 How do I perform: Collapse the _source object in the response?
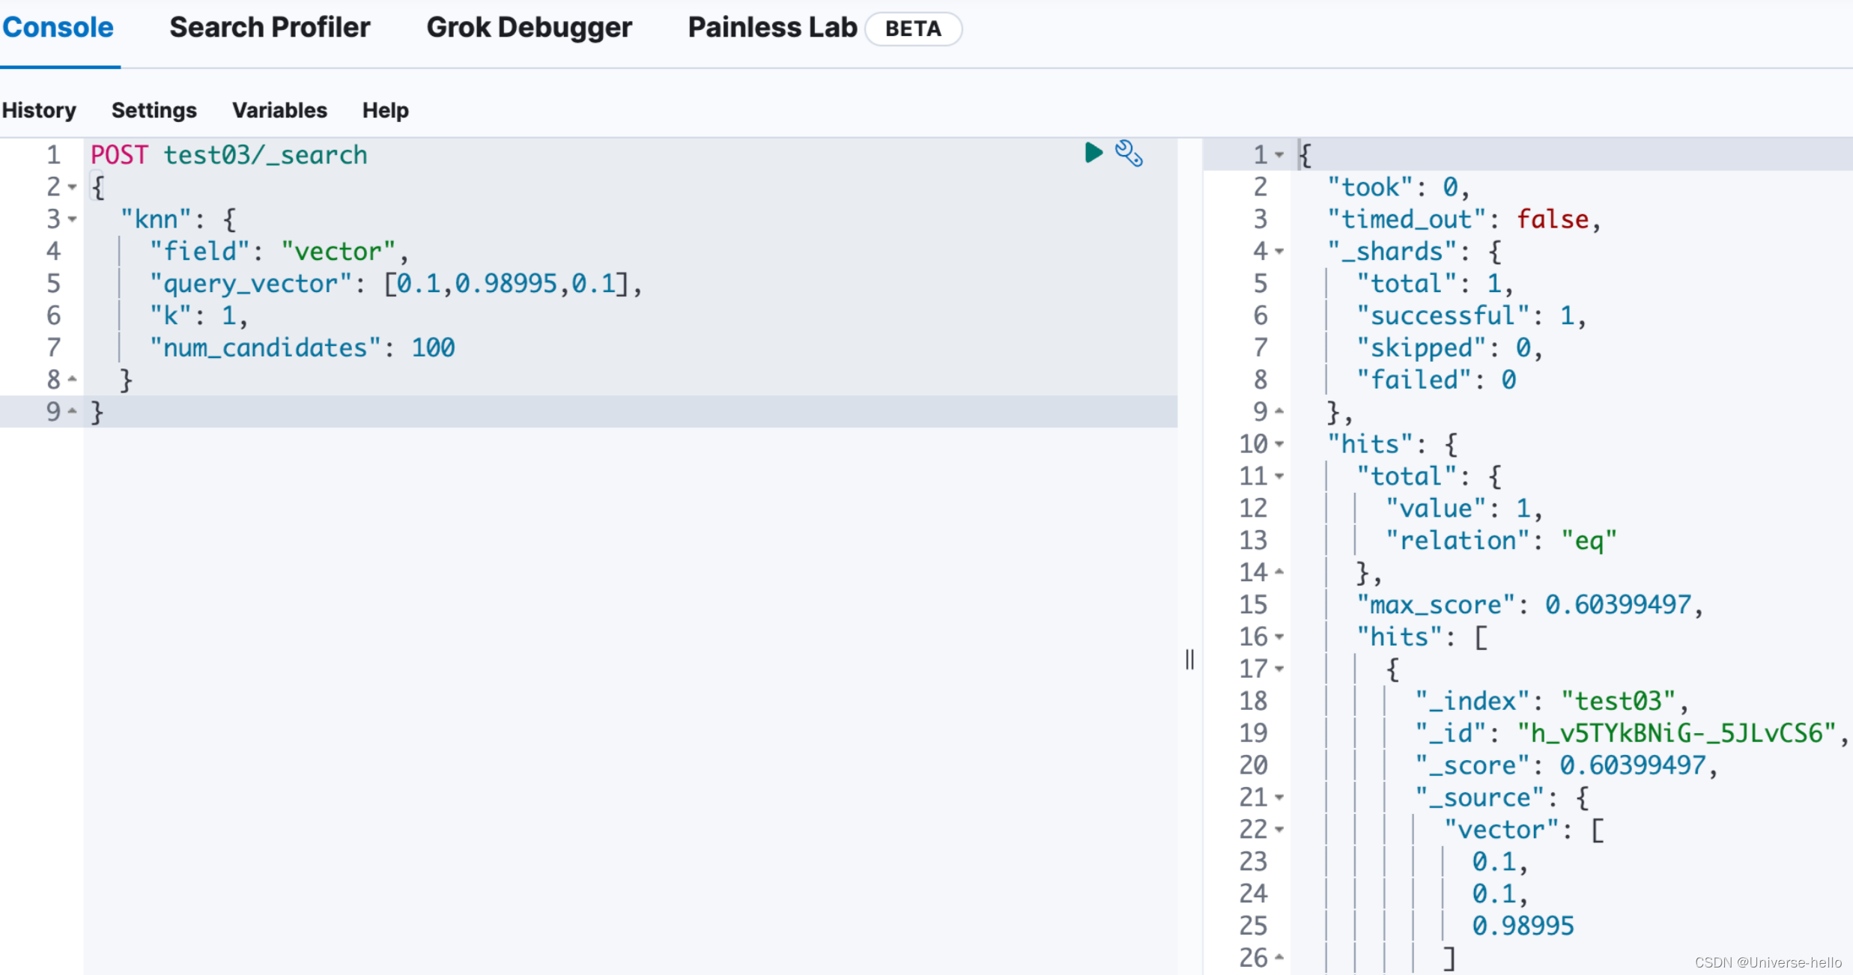pos(1281,797)
